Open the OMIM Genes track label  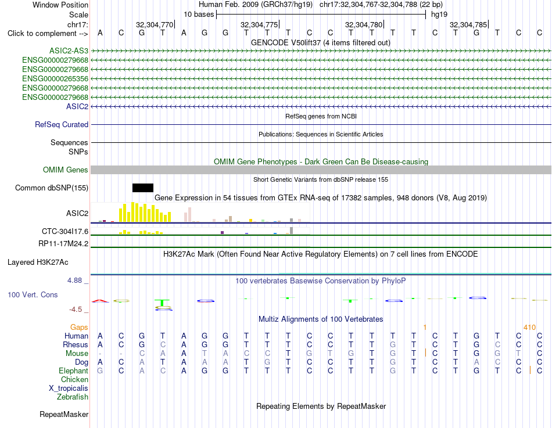click(x=66, y=170)
